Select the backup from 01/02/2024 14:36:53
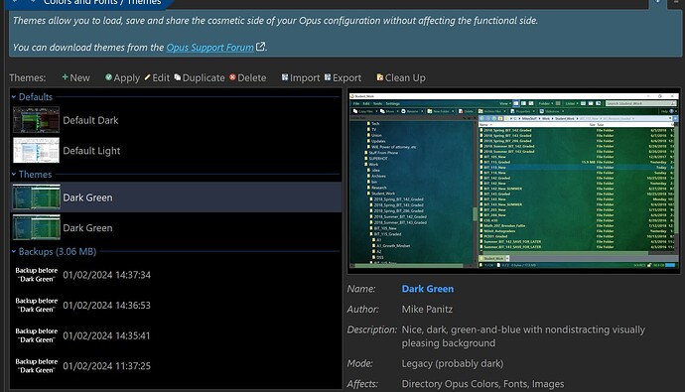The height and width of the screenshot is (392, 685). 176,305
